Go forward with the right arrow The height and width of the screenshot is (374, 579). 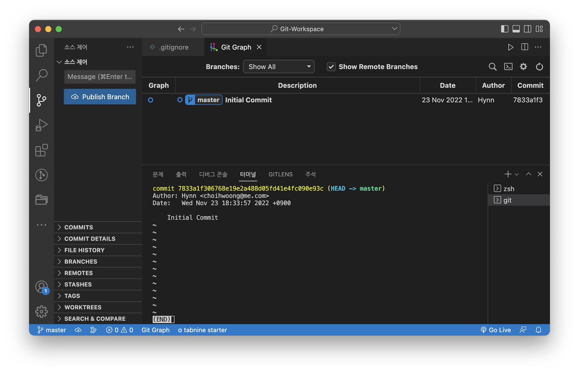pos(192,29)
